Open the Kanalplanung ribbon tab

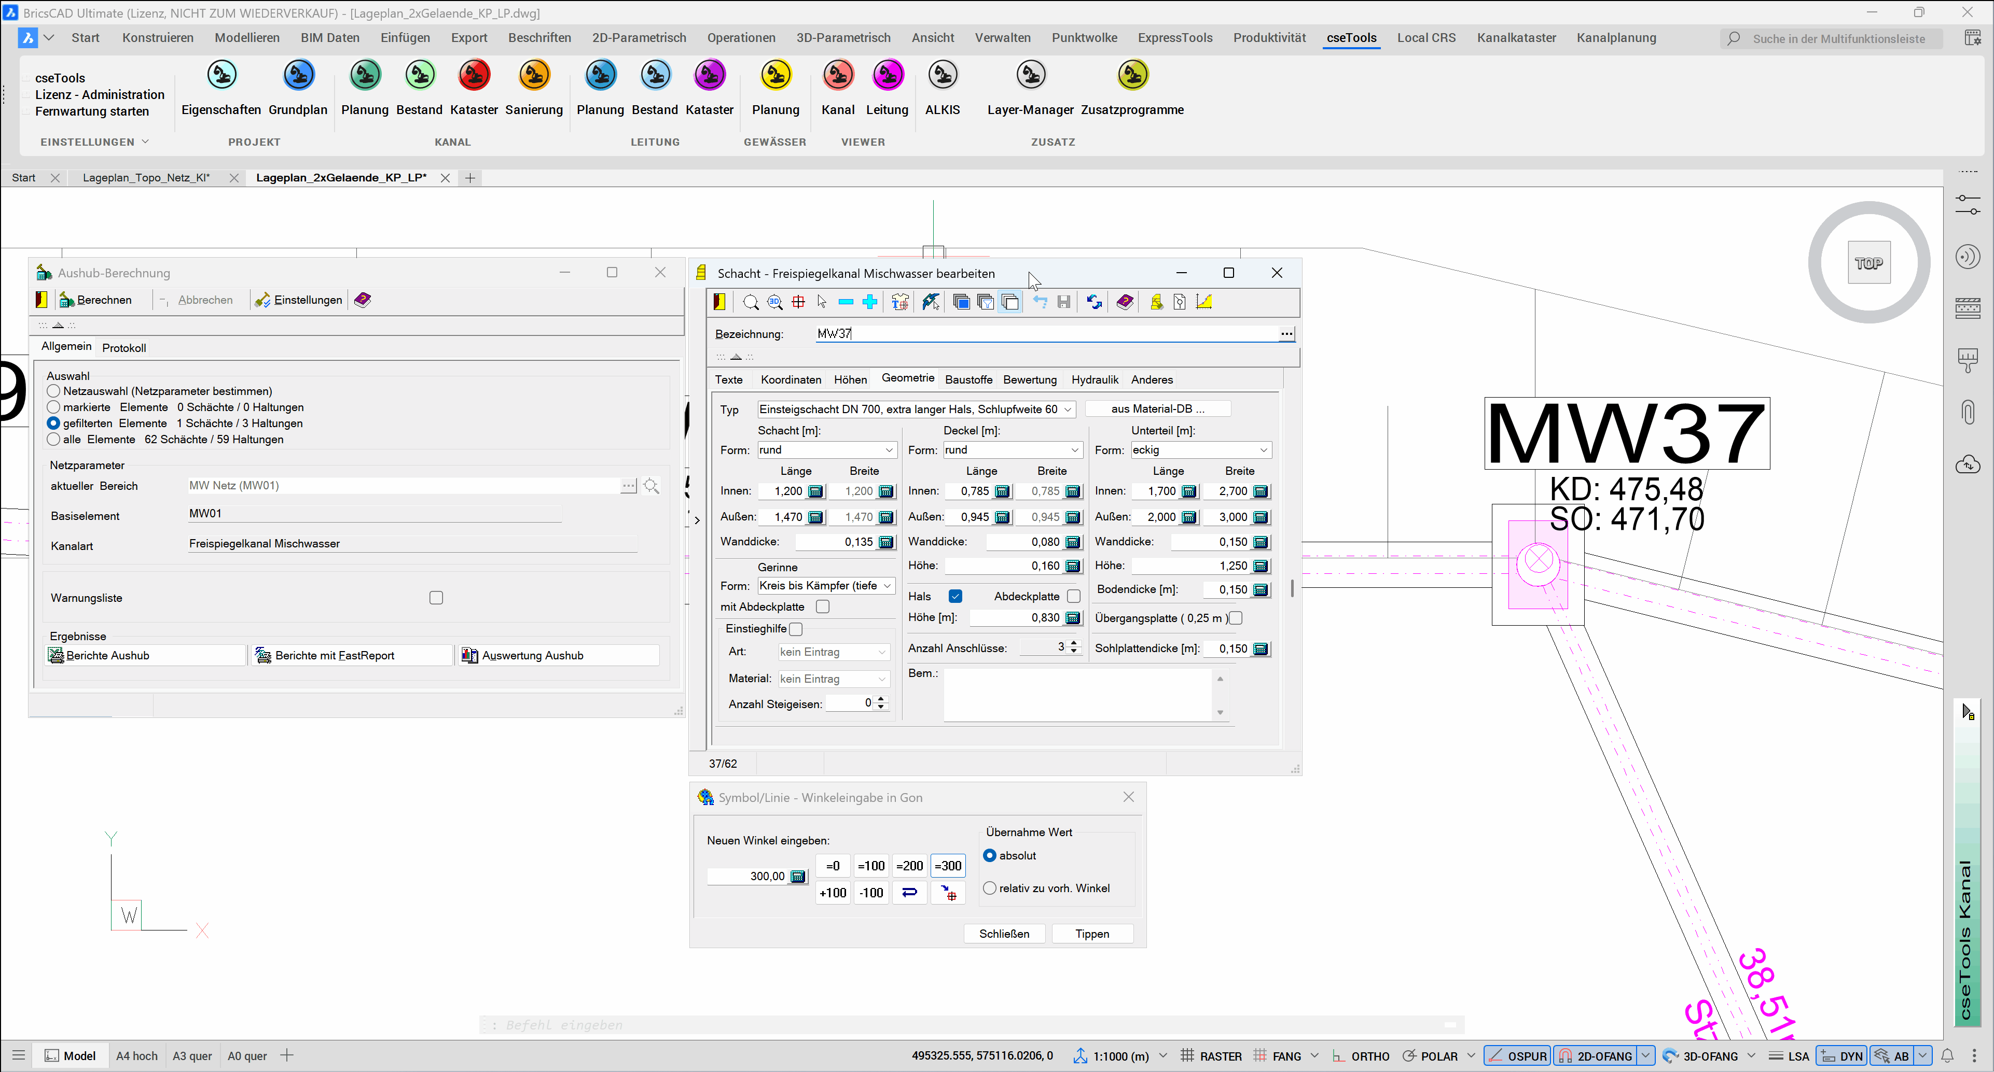tap(1615, 38)
